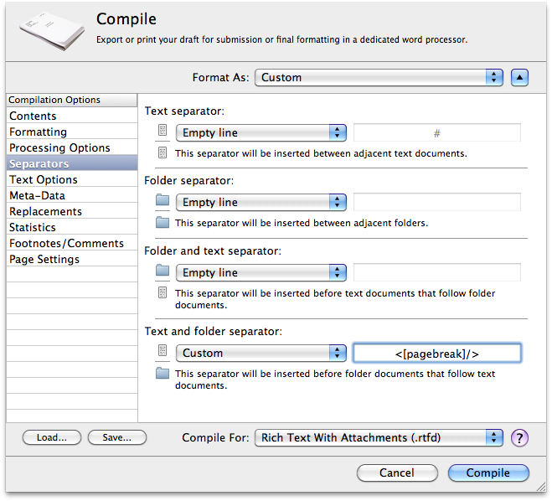Click the pagebreak custom separator text field
The width and height of the screenshot is (552, 501).
click(x=437, y=354)
